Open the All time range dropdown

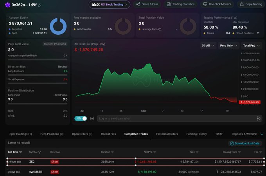[x=208, y=46]
